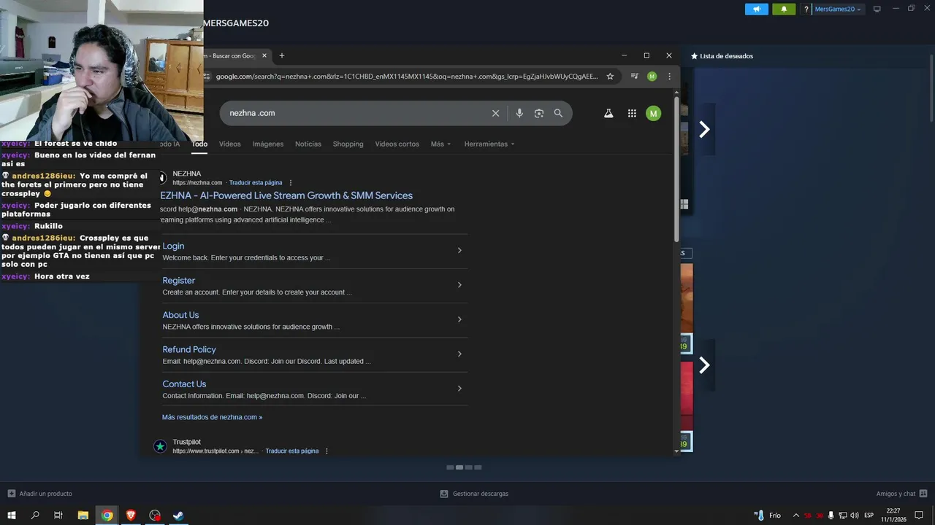The image size is (935, 525).
Task: Expand the Herramientas tools dropdown
Action: pyautogui.click(x=489, y=144)
